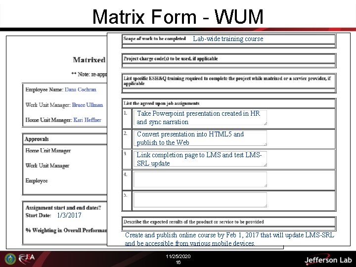Click the Employee approval row label
The width and height of the screenshot is (356, 267).
click(x=37, y=181)
